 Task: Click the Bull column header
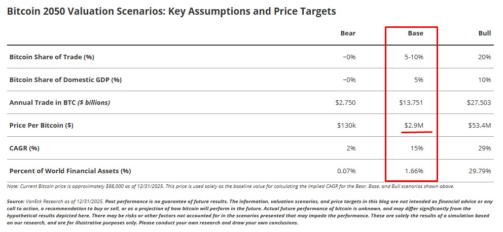pyautogui.click(x=484, y=33)
